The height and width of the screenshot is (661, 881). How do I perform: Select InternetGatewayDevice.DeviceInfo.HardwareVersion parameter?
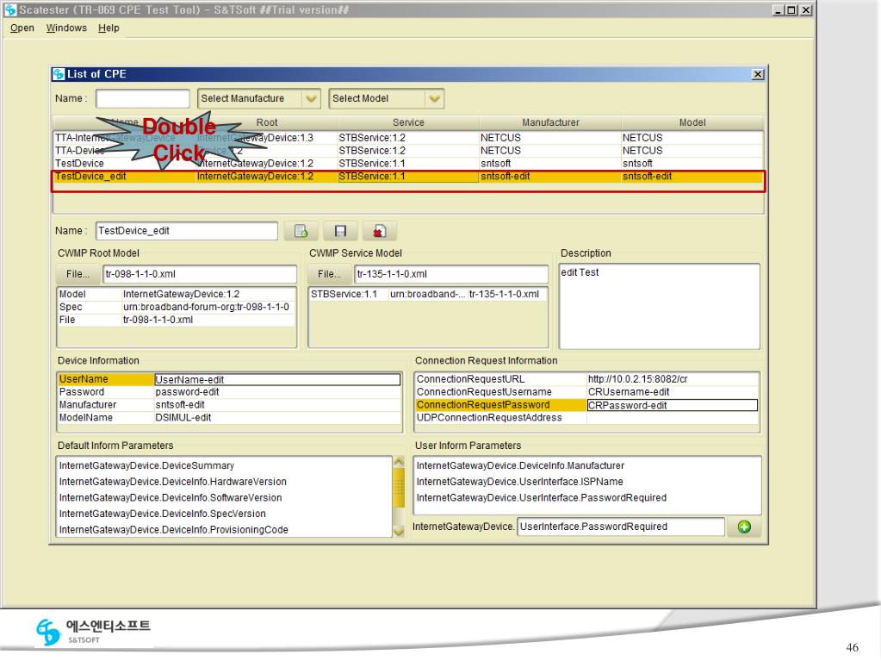(x=173, y=483)
